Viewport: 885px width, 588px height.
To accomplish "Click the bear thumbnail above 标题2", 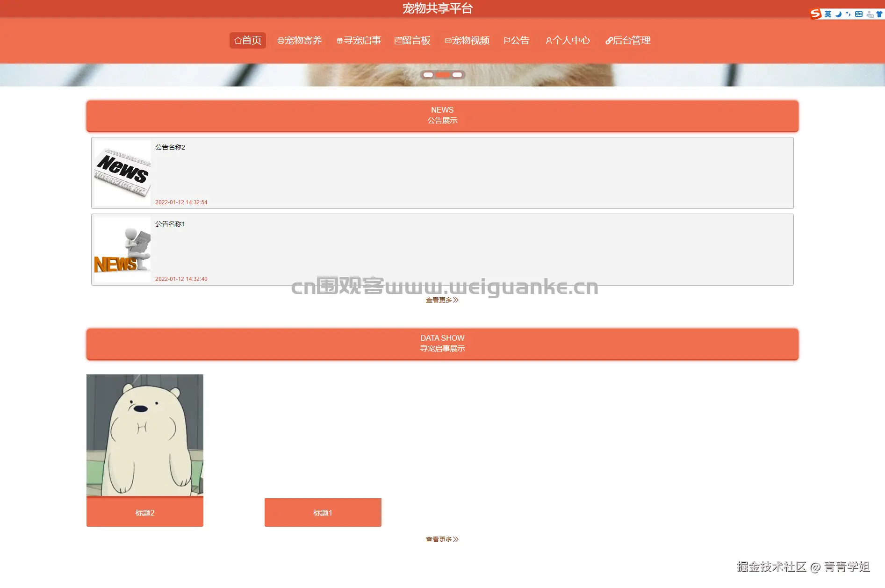I will click(x=144, y=435).
